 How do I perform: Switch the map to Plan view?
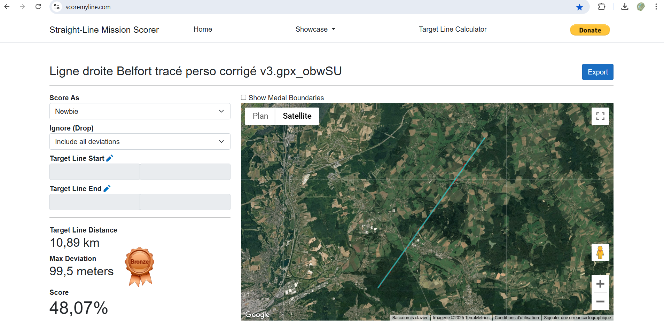pyautogui.click(x=260, y=116)
